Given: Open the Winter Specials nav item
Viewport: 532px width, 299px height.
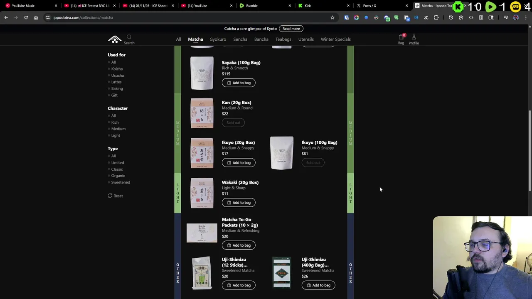Looking at the screenshot, I should coord(336,39).
